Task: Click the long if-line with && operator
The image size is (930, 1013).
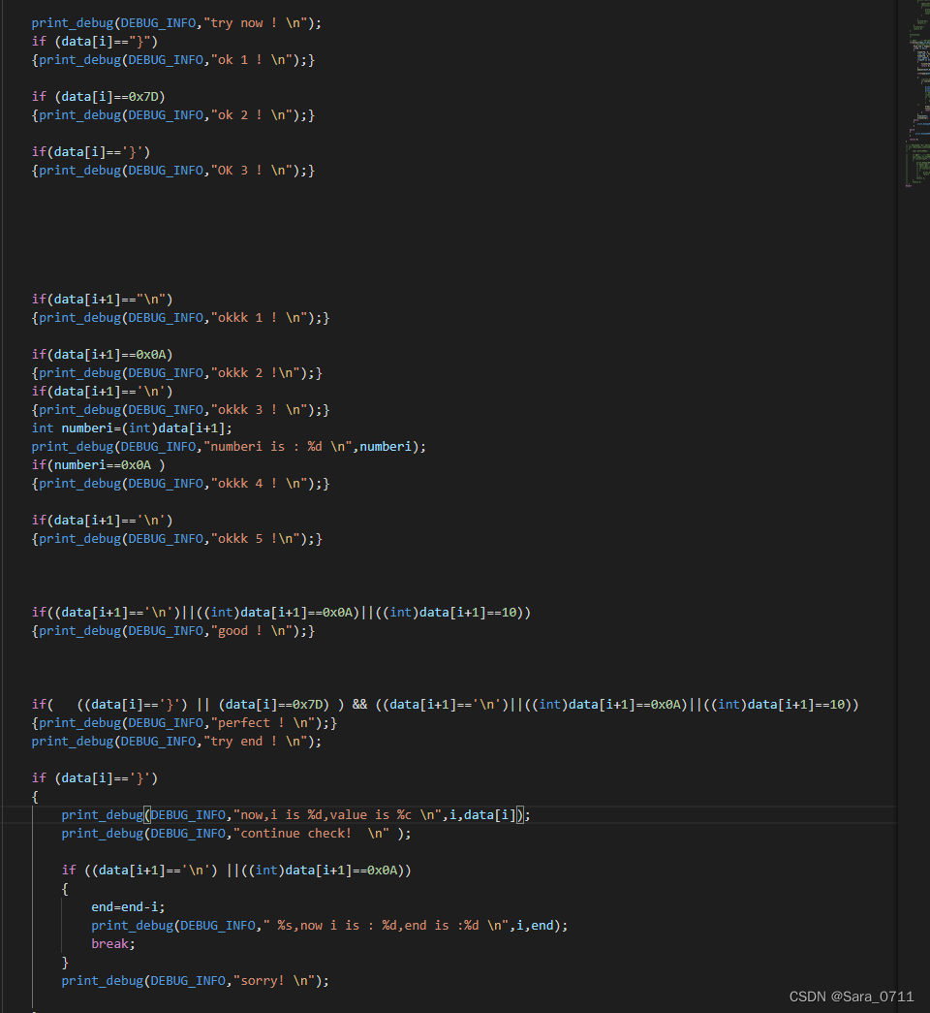Action: [446, 705]
